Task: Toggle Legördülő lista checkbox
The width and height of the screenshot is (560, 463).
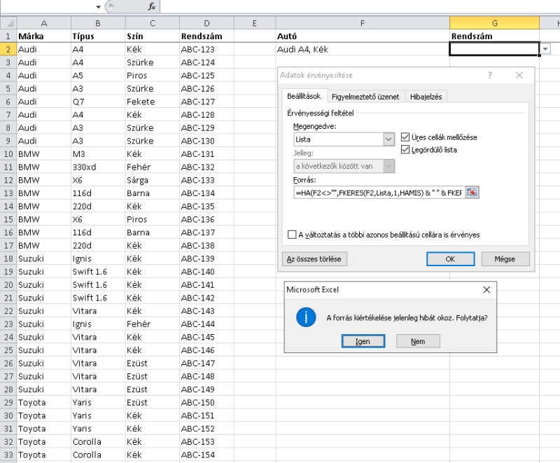Action: pyautogui.click(x=405, y=150)
